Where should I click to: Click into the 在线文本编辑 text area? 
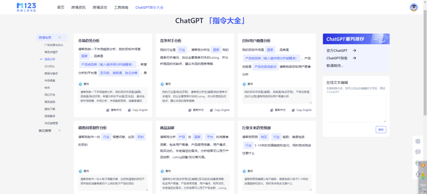(356, 109)
